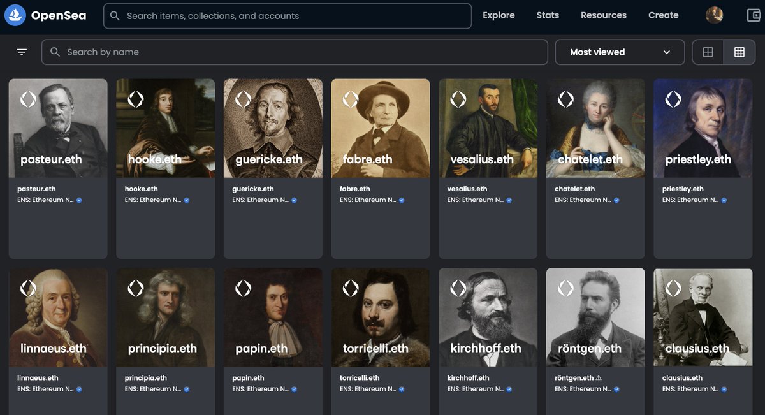Open the OpenSea home logo
This screenshot has width=765, height=415.
(45, 15)
